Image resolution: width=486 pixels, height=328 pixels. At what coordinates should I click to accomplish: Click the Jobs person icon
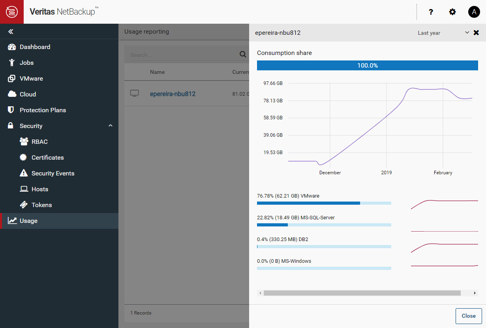(x=12, y=63)
